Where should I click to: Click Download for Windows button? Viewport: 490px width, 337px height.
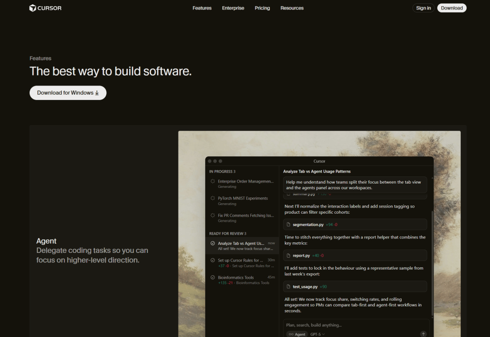tap(68, 93)
